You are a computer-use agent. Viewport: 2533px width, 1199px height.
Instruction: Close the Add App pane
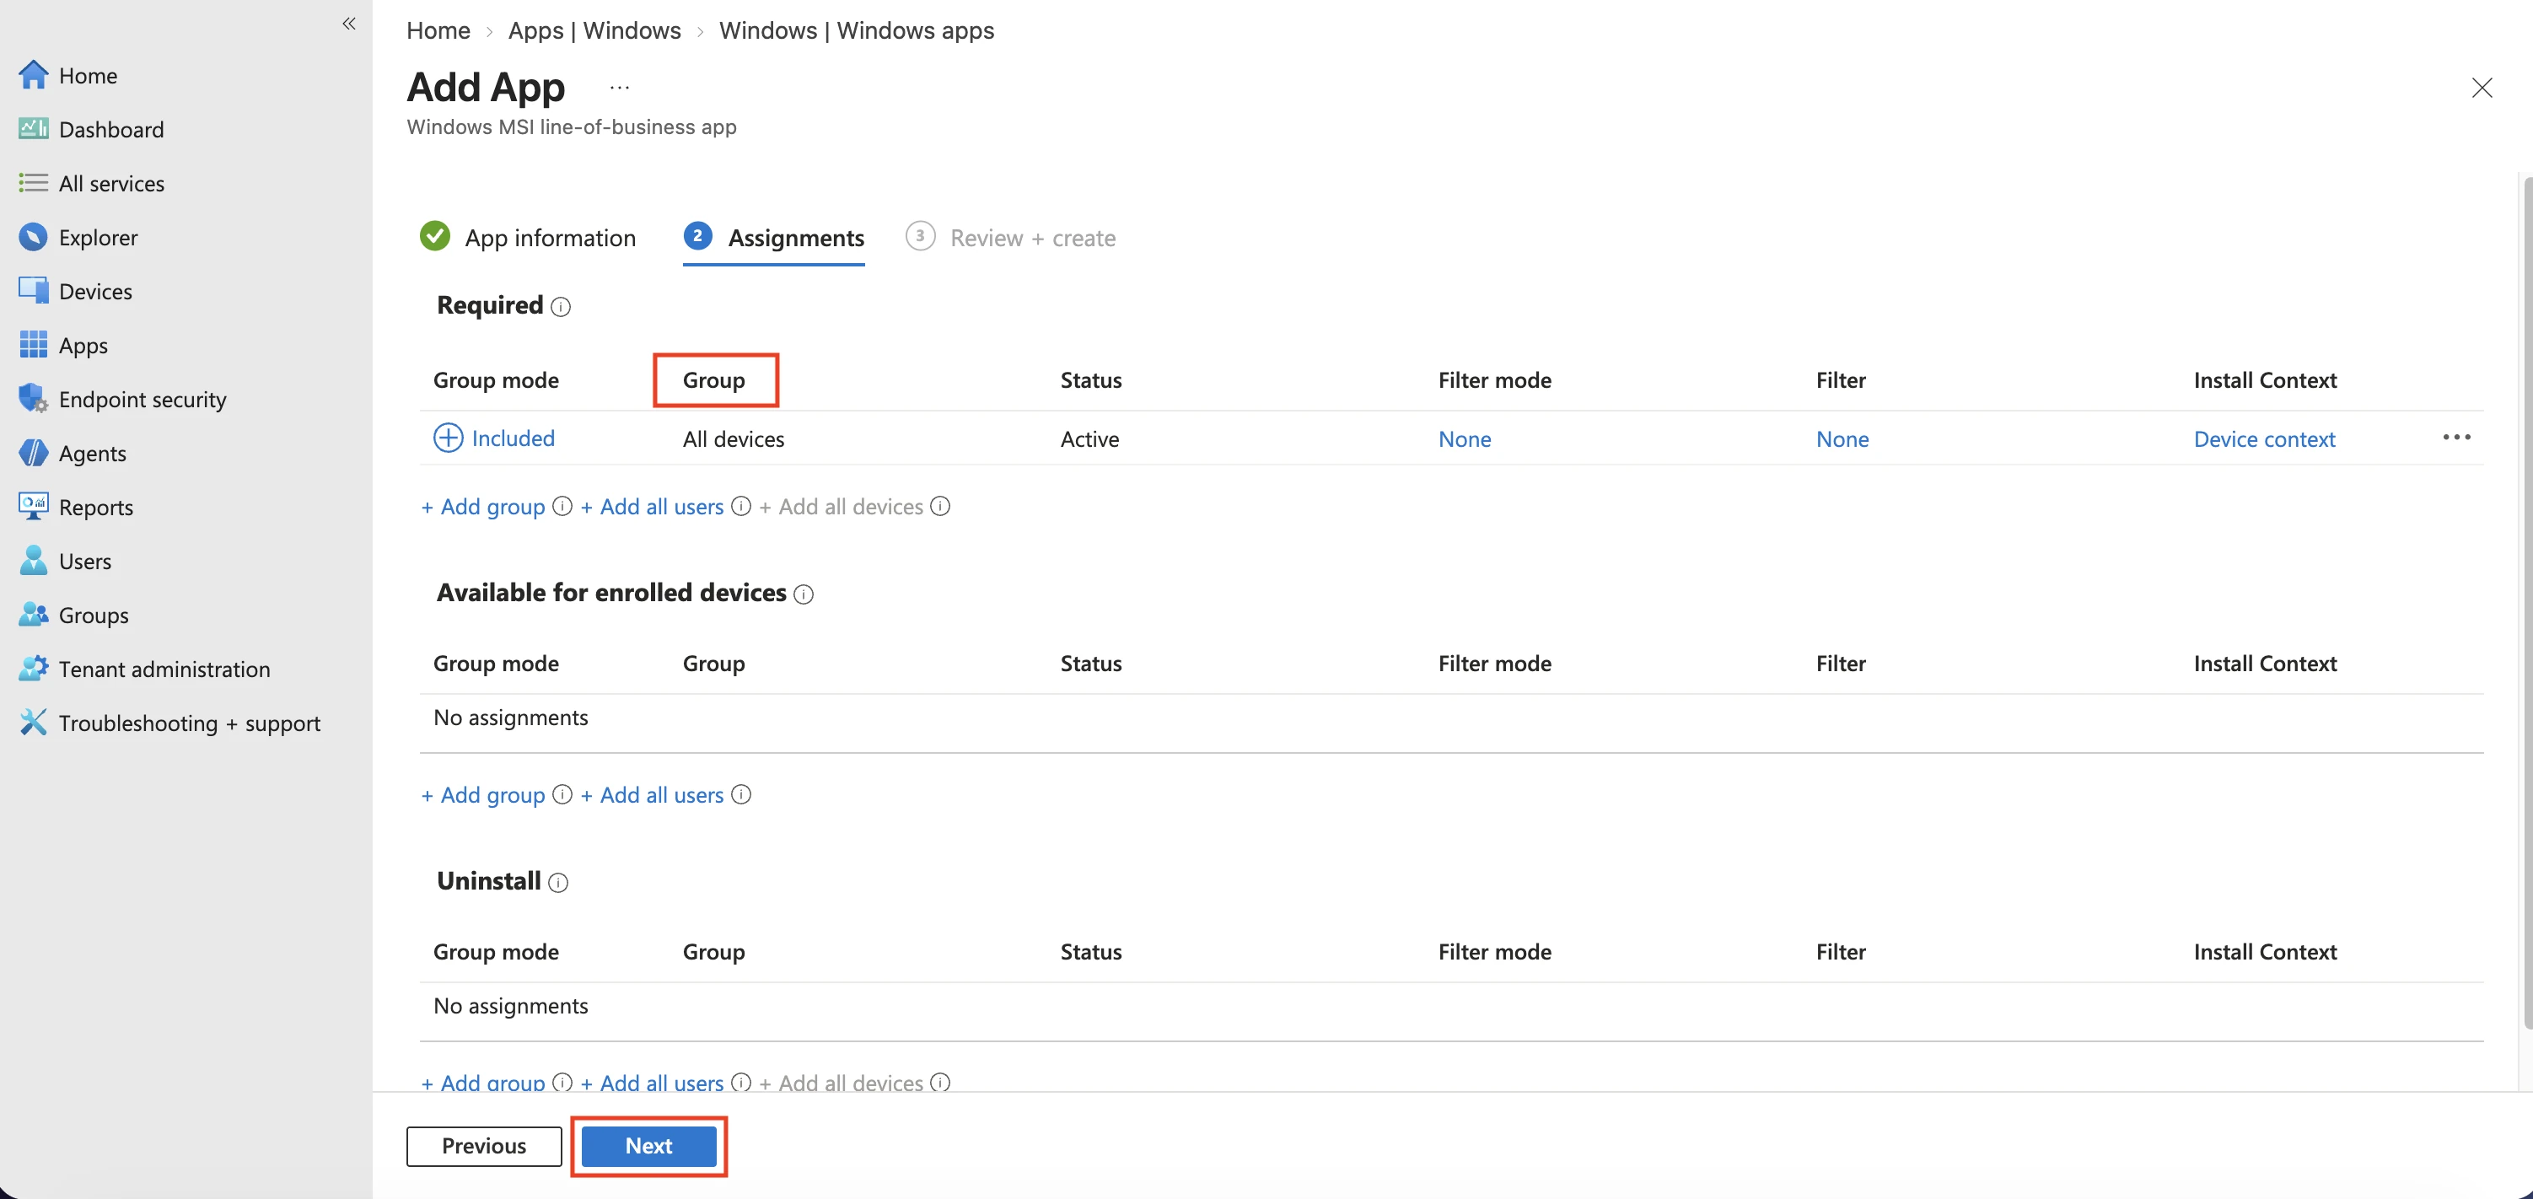pos(2482,88)
